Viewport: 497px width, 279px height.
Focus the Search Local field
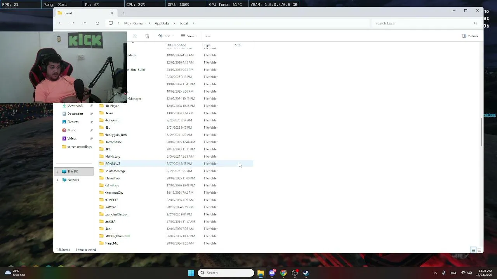(x=425, y=23)
